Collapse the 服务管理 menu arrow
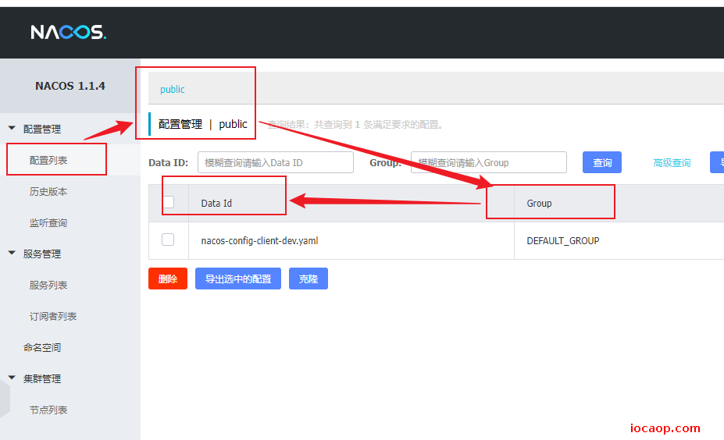The height and width of the screenshot is (440, 724). click(x=12, y=254)
